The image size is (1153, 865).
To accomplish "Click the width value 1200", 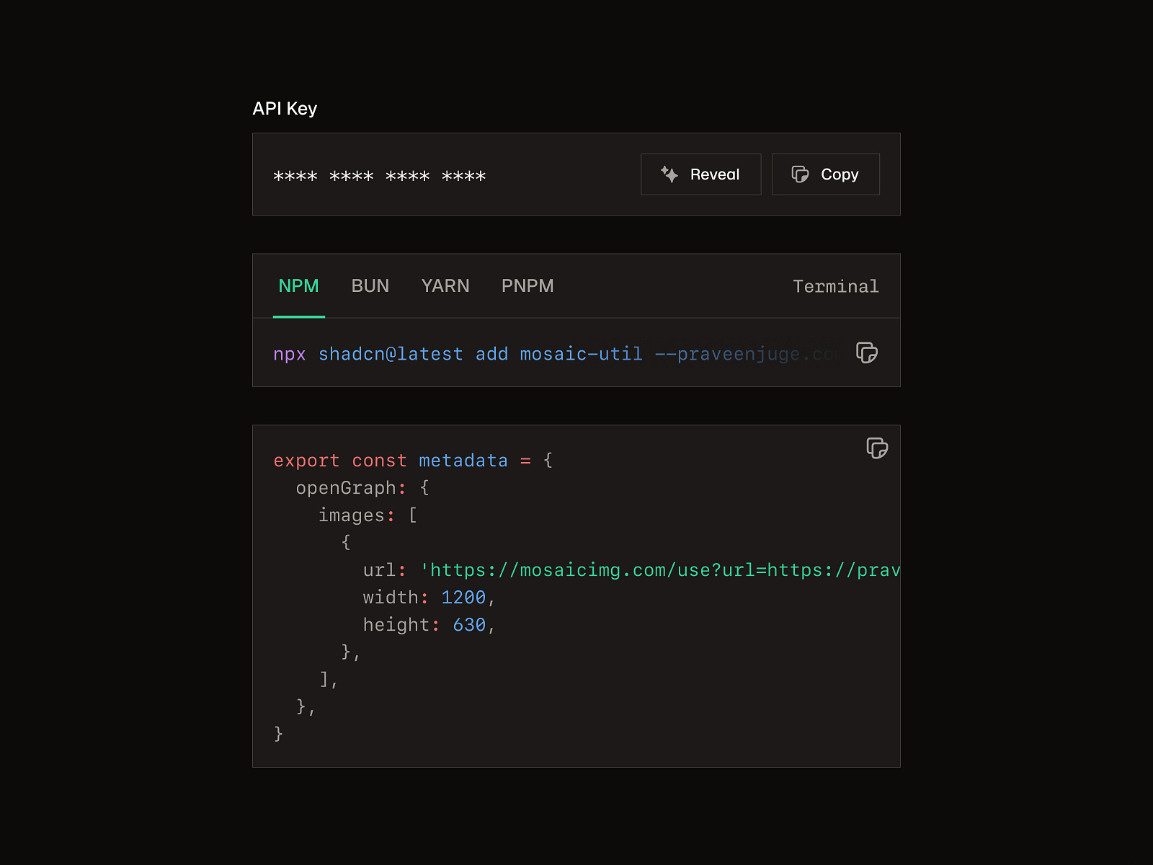I will coord(463,598).
